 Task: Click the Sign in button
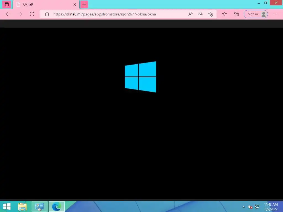coord(256,14)
